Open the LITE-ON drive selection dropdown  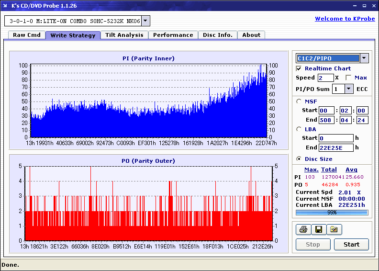[x=145, y=21]
